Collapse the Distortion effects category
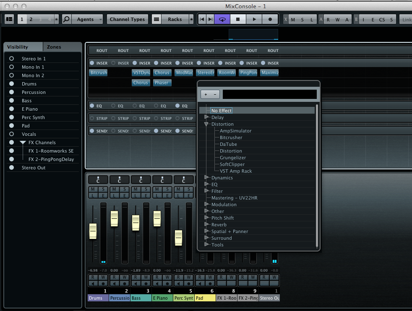 [206, 124]
